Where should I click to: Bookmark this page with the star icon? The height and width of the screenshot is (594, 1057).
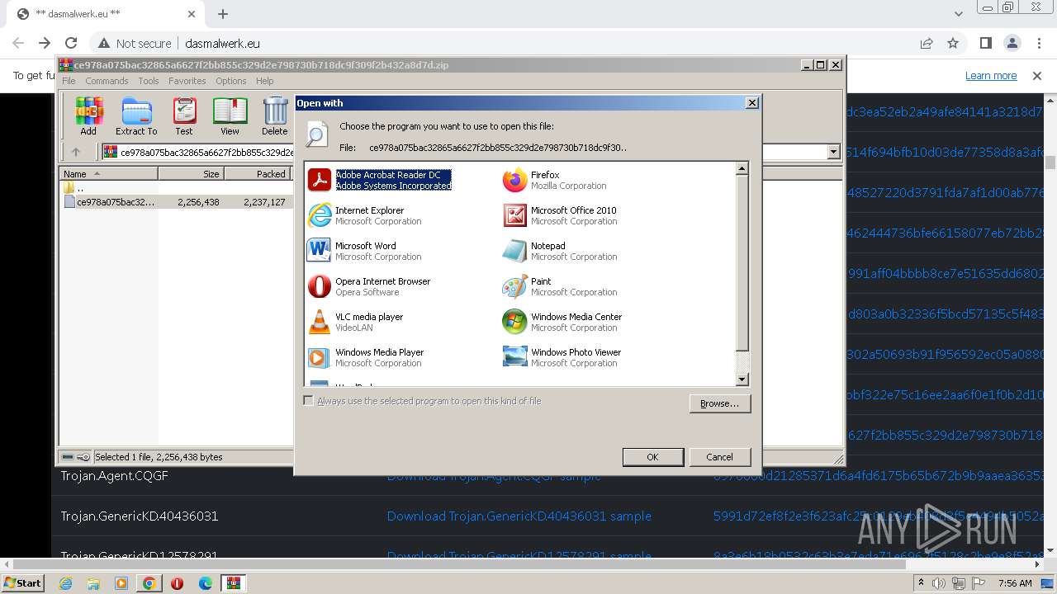coord(953,43)
